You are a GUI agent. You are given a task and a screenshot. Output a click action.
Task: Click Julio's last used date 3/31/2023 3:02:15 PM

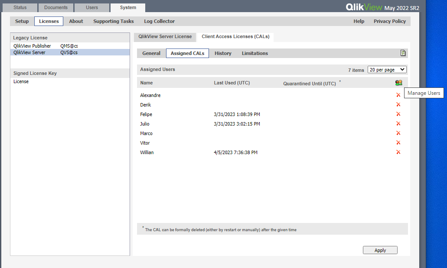pyautogui.click(x=237, y=124)
